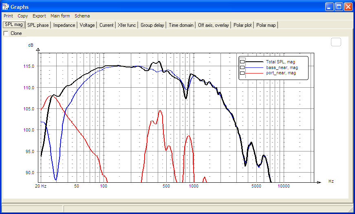Click the 90.0 dB axis label
This screenshot has height=214, width=355.
(x=30, y=173)
